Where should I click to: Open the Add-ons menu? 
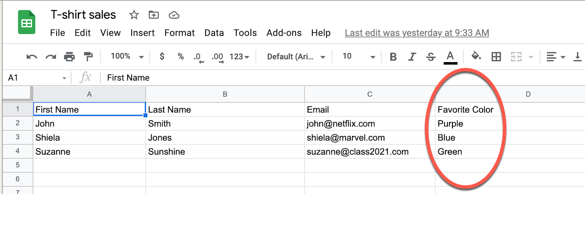[x=284, y=33]
